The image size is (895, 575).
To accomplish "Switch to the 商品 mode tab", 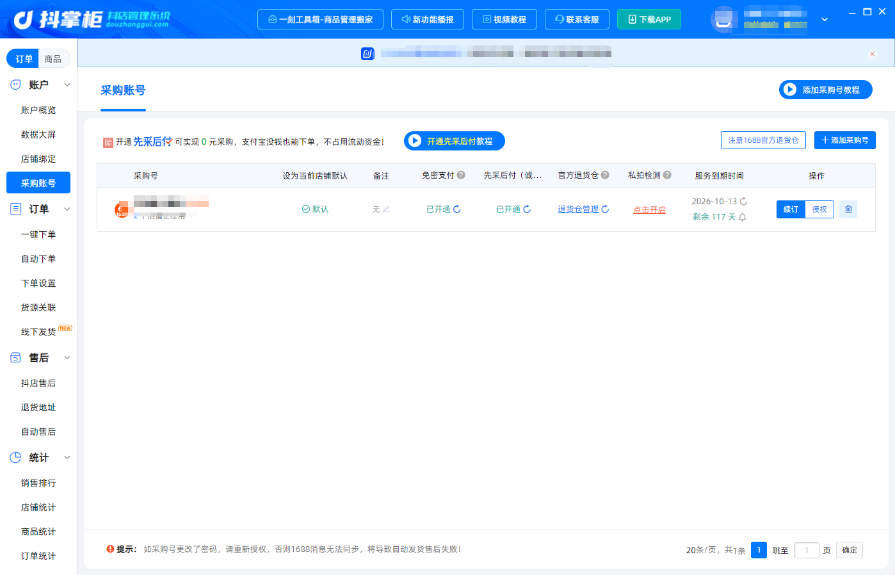I will click(x=53, y=58).
